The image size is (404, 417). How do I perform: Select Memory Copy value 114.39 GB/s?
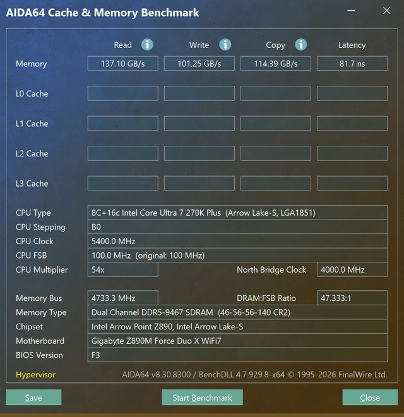276,64
